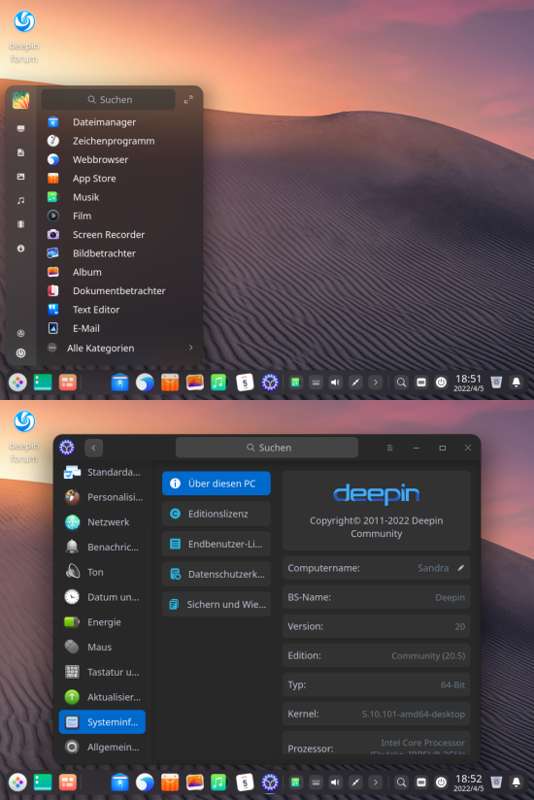Image resolution: width=534 pixels, height=800 pixels.
Task: Open Personalisi... settings category
Action: coord(102,497)
